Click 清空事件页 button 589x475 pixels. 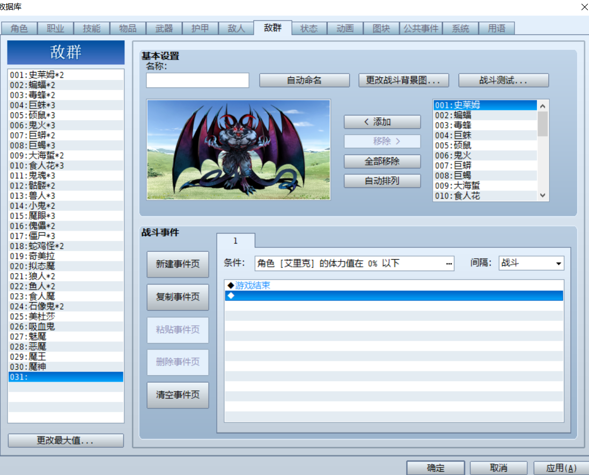(178, 395)
